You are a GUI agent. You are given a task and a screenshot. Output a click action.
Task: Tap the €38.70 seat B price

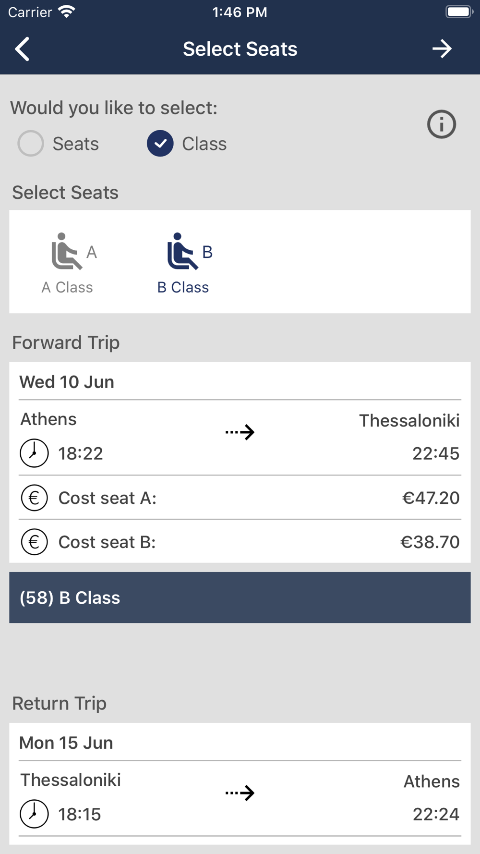tap(430, 542)
